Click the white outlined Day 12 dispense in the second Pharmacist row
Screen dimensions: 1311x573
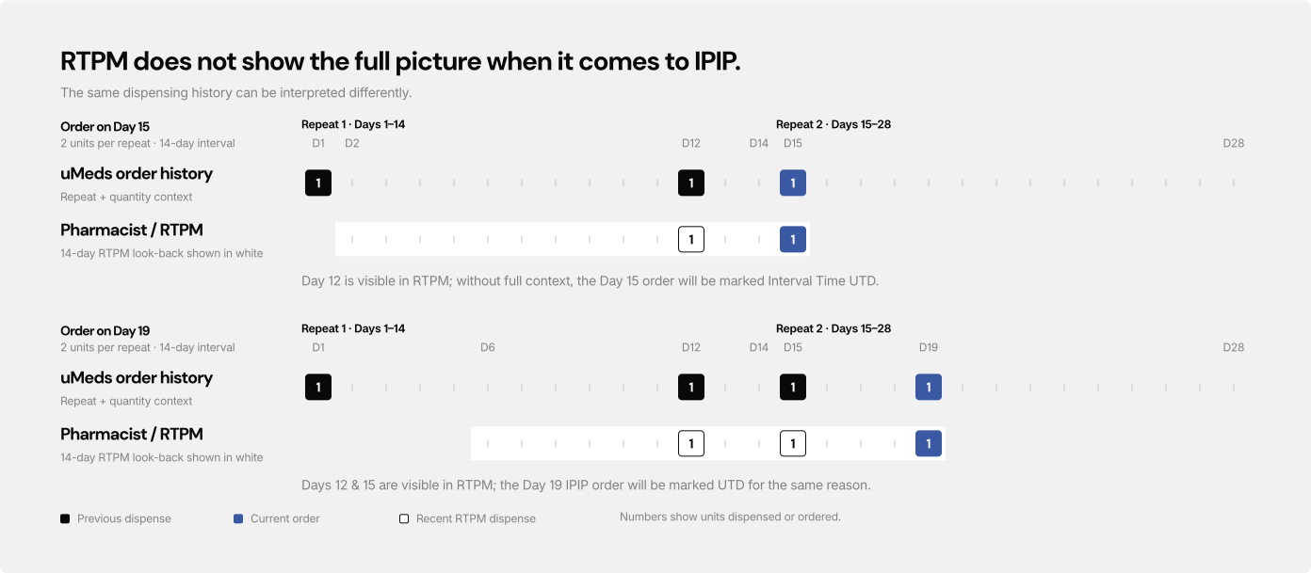point(691,443)
